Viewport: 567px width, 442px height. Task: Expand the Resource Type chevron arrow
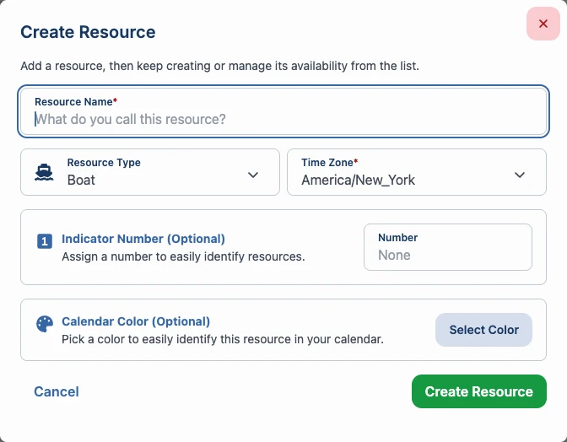click(x=253, y=175)
